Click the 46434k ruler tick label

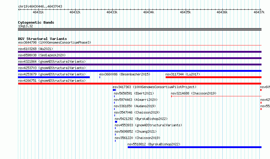pyautogui.click(x=149, y=12)
